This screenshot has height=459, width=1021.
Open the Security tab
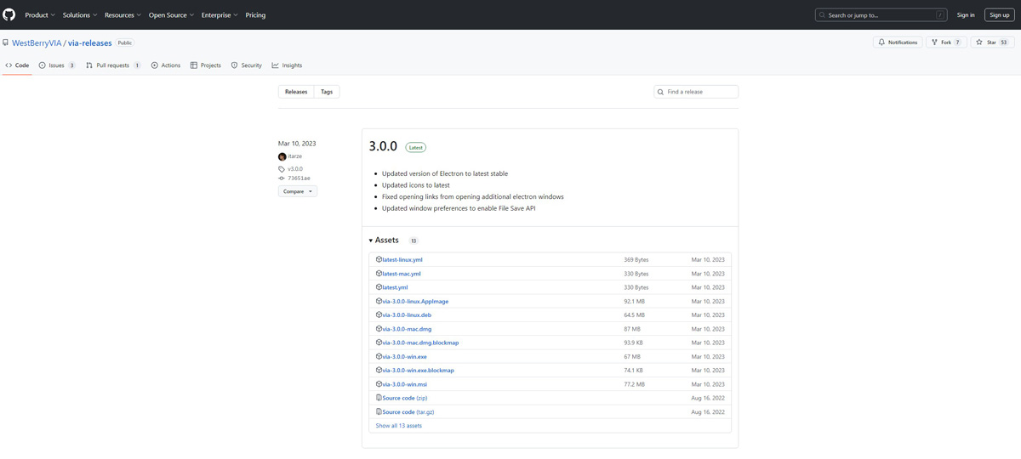(247, 65)
